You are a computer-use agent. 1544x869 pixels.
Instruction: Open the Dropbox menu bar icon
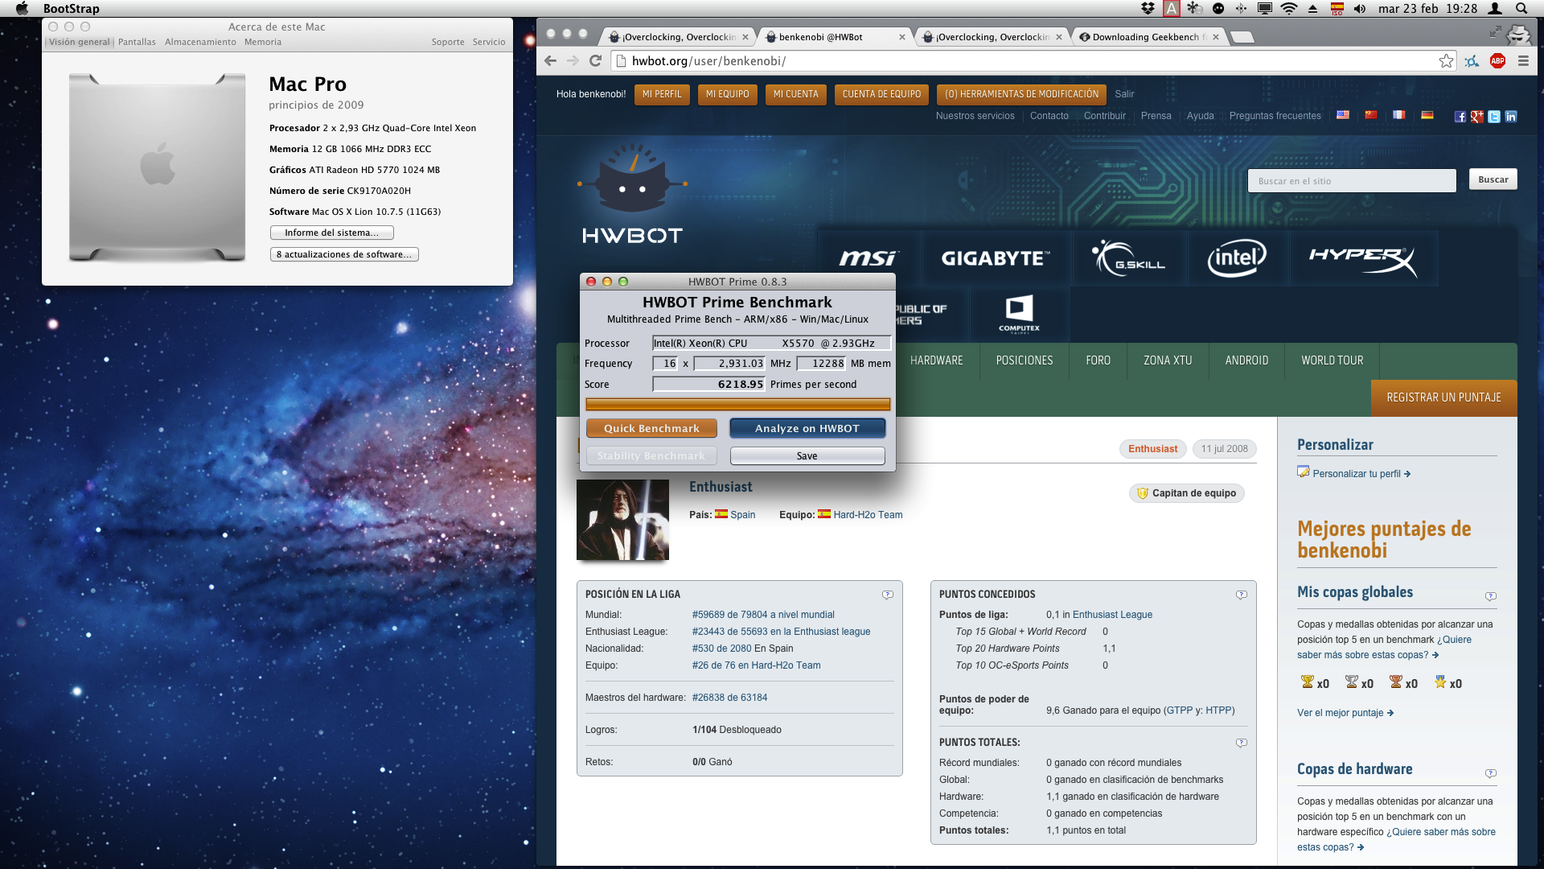[1148, 8]
